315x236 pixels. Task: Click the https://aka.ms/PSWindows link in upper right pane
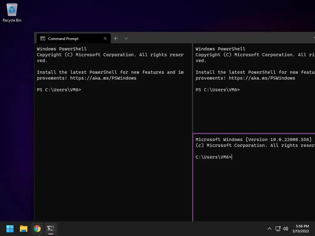pos(262,78)
